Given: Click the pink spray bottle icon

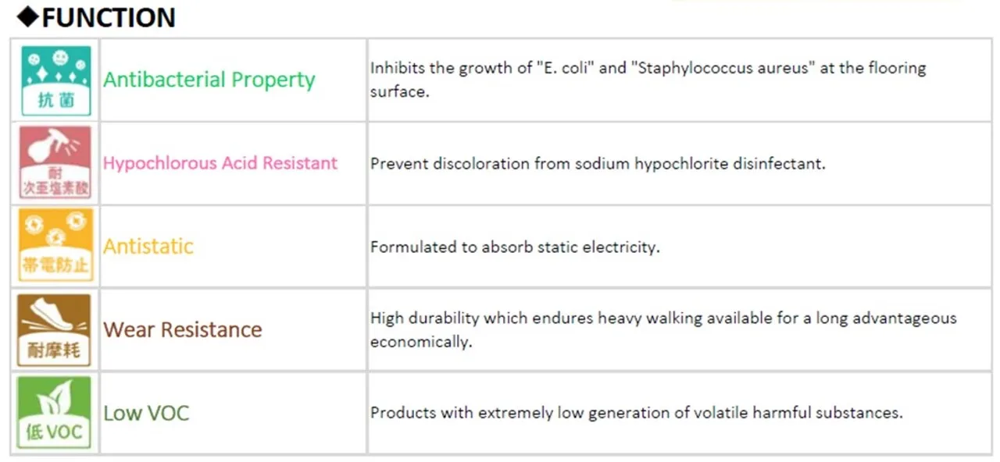Looking at the screenshot, I should point(55,163).
